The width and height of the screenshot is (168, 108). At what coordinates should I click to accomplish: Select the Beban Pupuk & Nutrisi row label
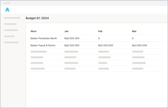[43, 45]
